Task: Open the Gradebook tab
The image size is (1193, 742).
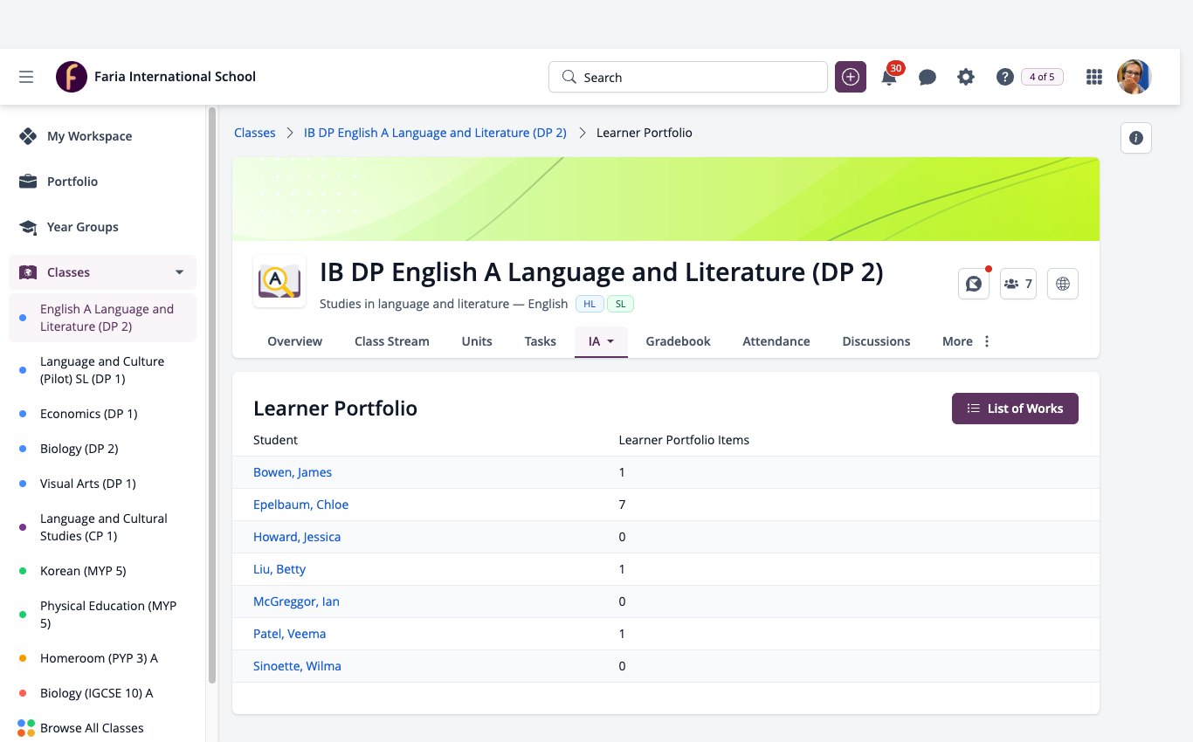Action: tap(678, 341)
